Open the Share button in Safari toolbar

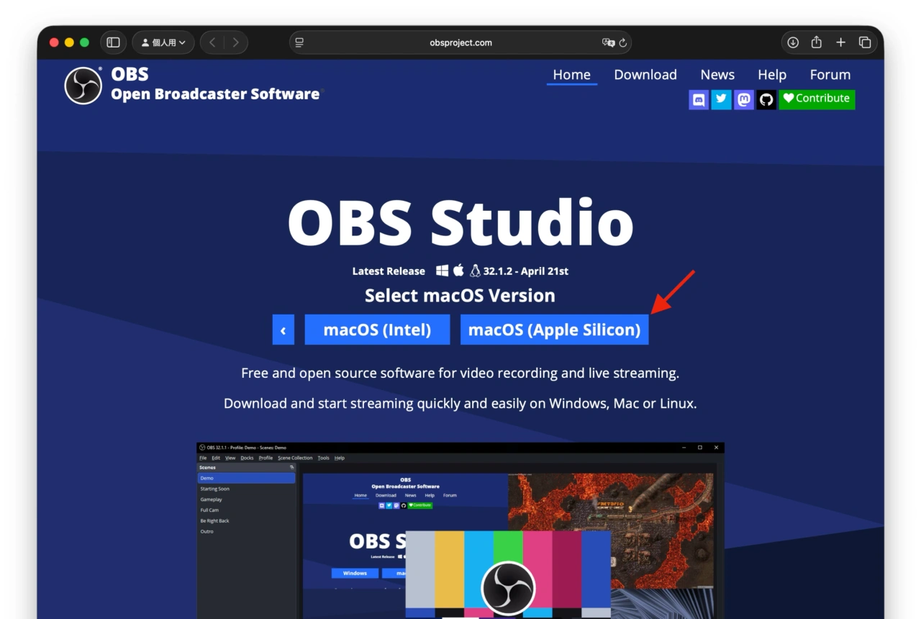point(817,42)
